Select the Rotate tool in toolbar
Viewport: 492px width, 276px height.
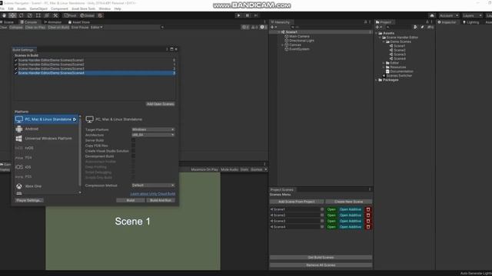[21, 15]
